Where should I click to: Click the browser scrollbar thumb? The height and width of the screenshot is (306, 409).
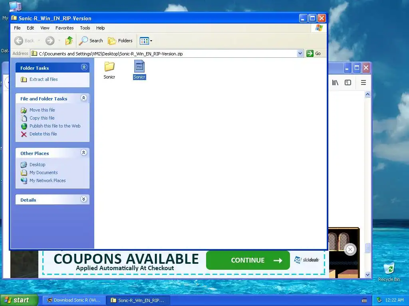click(x=367, y=248)
